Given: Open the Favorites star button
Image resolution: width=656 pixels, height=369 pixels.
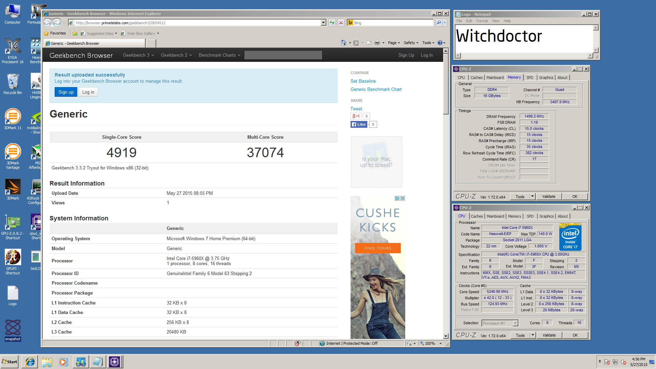Looking at the screenshot, I should point(55,33).
